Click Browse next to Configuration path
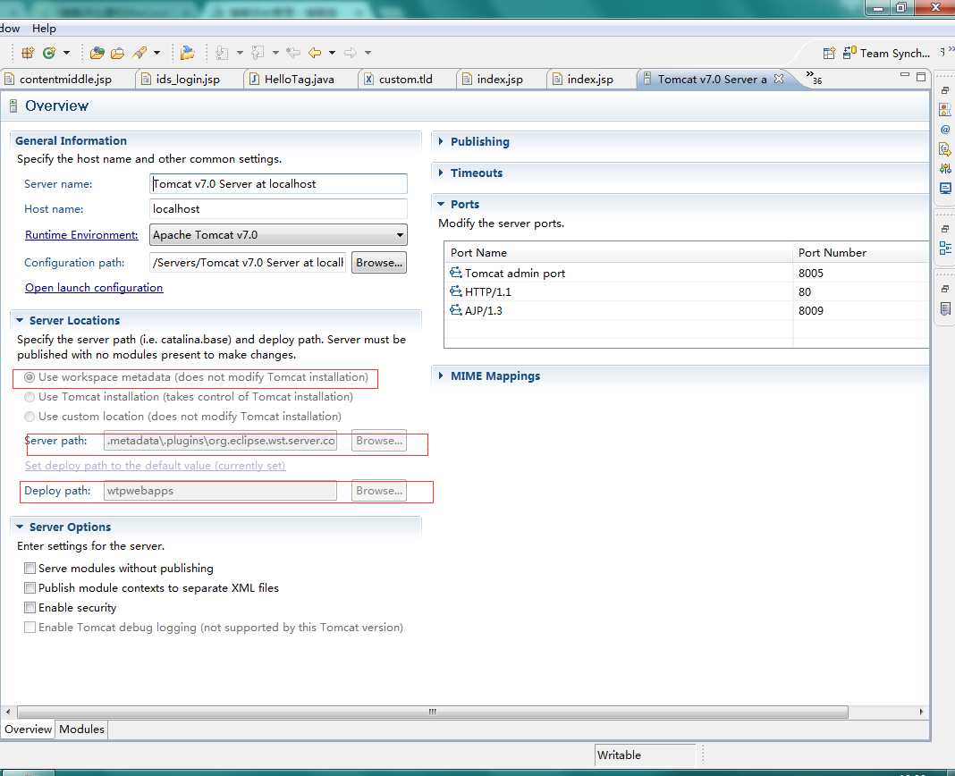 pyautogui.click(x=379, y=263)
